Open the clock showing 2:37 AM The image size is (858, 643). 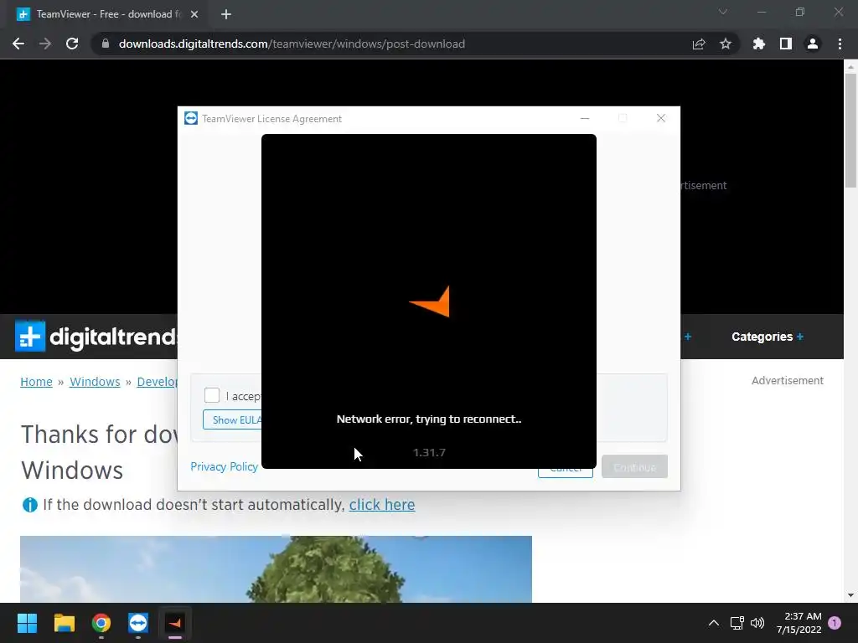coord(799,623)
